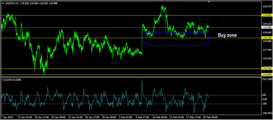273x120 pixels.
Task: Click the 20 Feb 09:00 time label
Action: click(210, 117)
